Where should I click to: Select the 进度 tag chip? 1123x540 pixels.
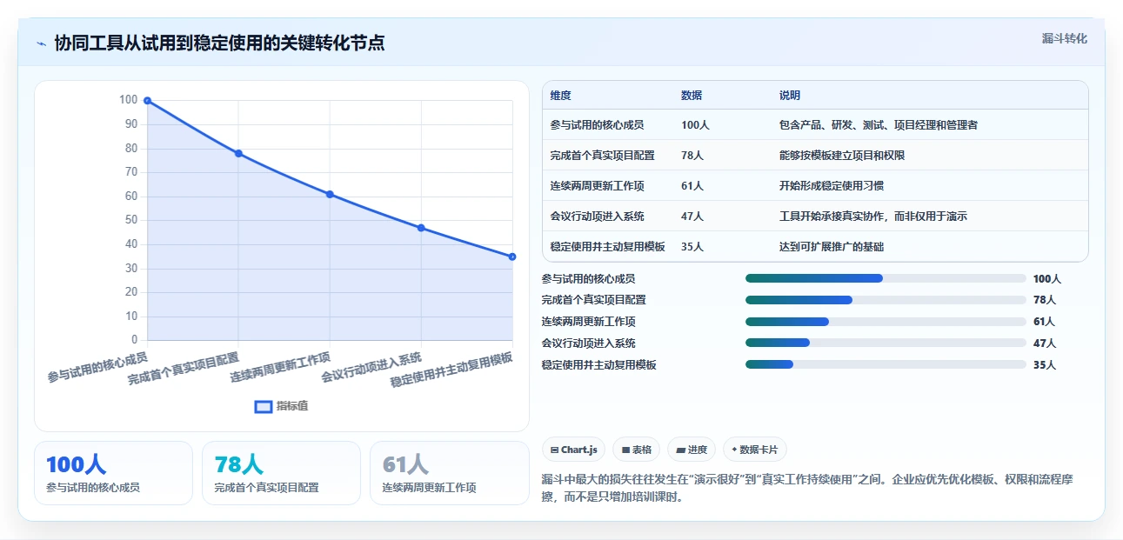(692, 450)
